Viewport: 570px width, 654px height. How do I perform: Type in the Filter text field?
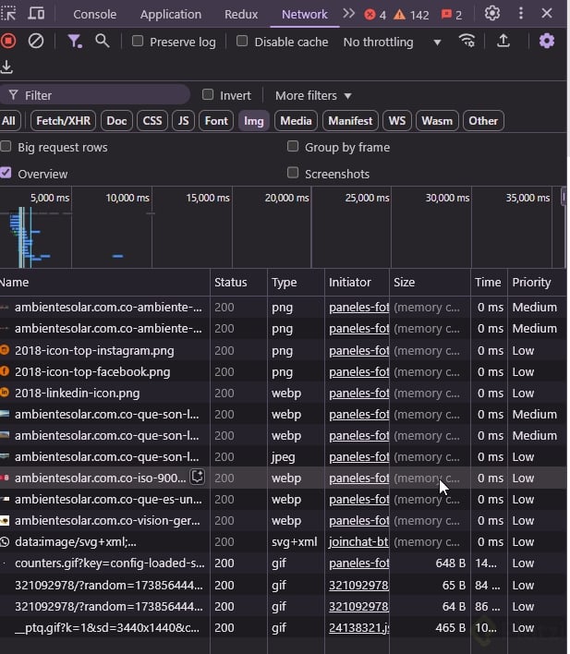coord(102,95)
